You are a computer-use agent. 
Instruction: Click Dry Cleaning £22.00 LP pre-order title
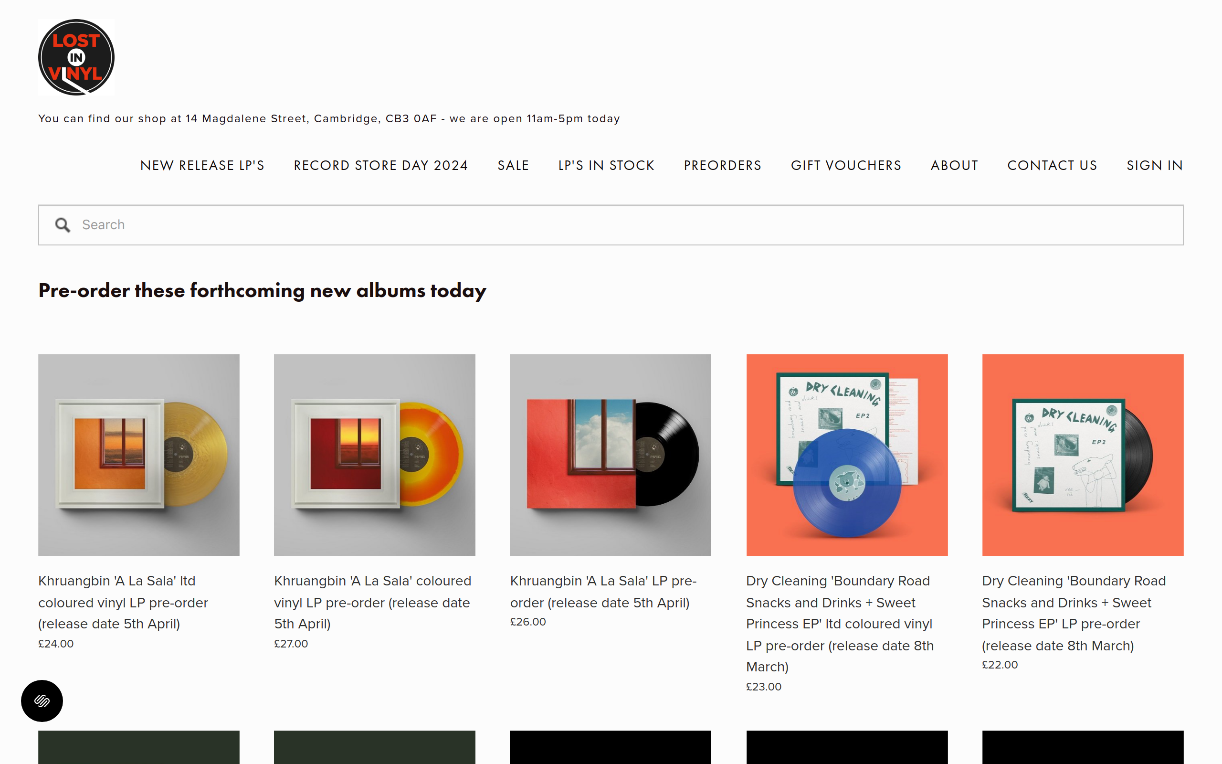(x=1074, y=613)
